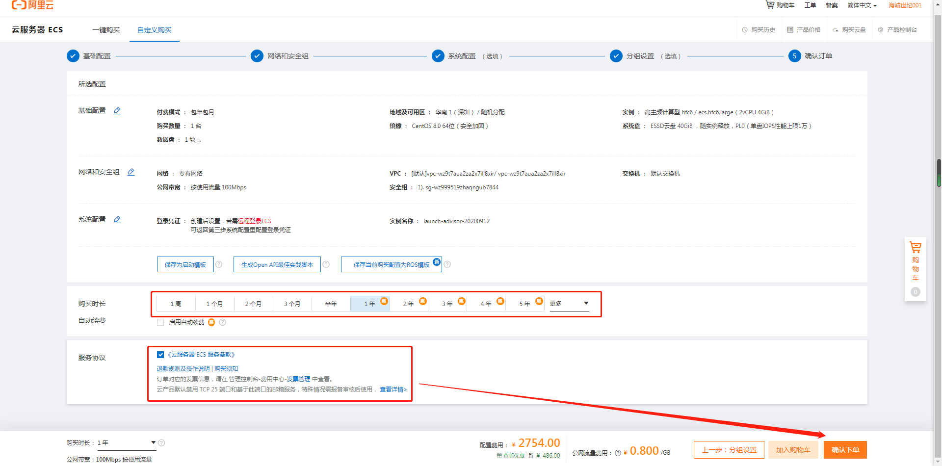Click 查看详情 link about TCP 25
Viewport: 942px width, 466px height.
393,389
